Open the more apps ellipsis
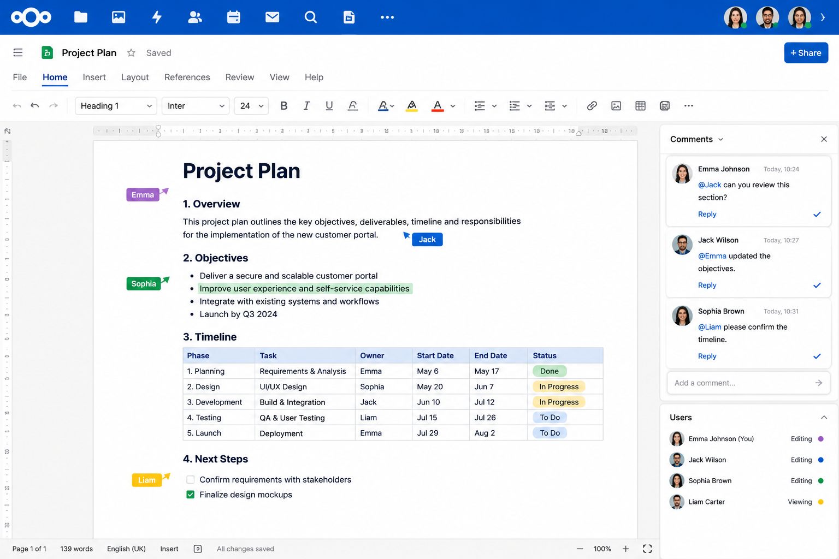 (x=387, y=17)
